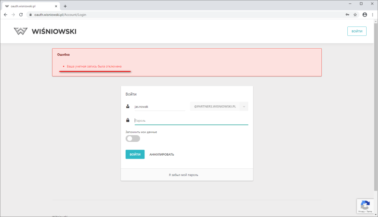Click the browser back arrow
This screenshot has width=378, height=217.
[x=5, y=14]
